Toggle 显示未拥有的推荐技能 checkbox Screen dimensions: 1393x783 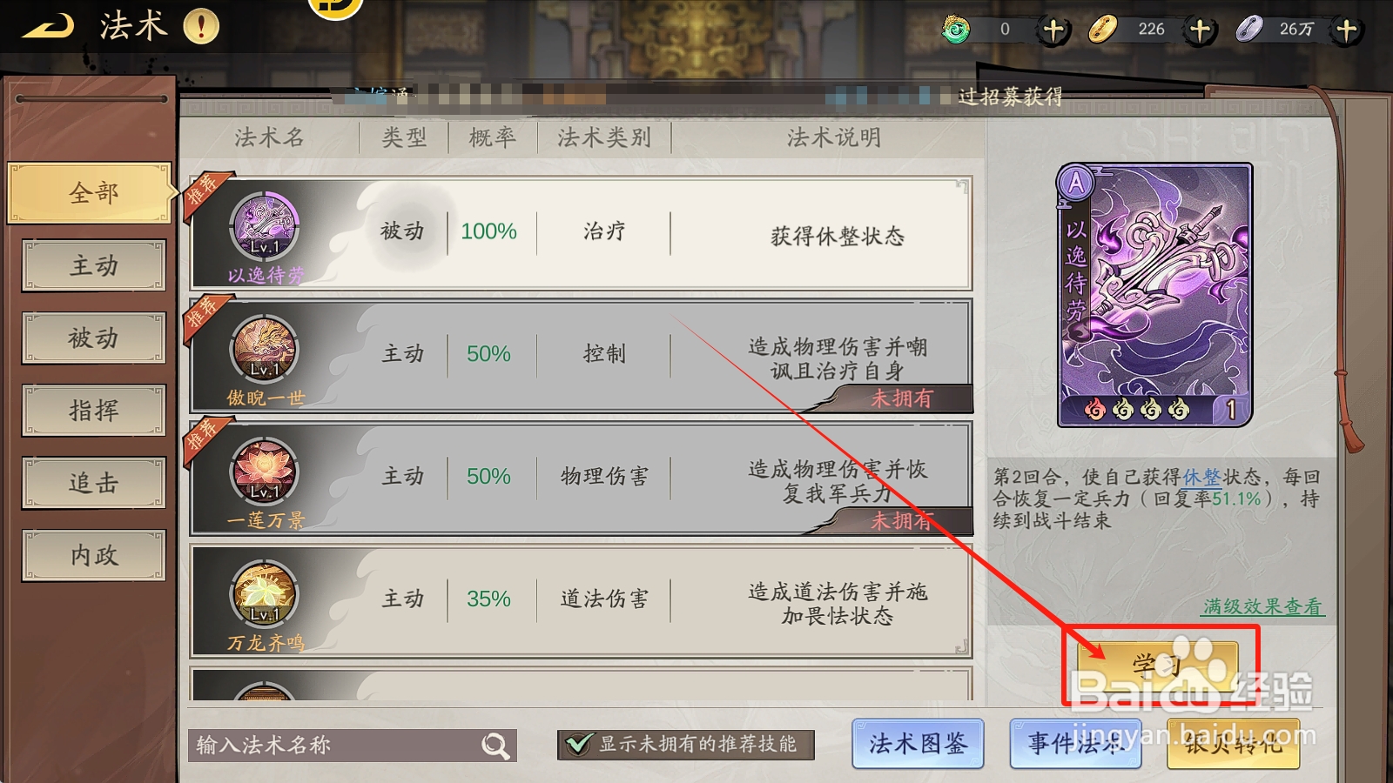[x=578, y=744]
